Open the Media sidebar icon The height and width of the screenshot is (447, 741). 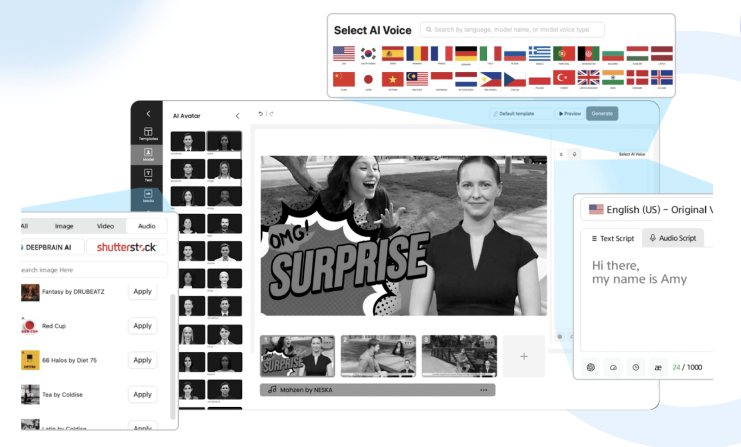(148, 196)
